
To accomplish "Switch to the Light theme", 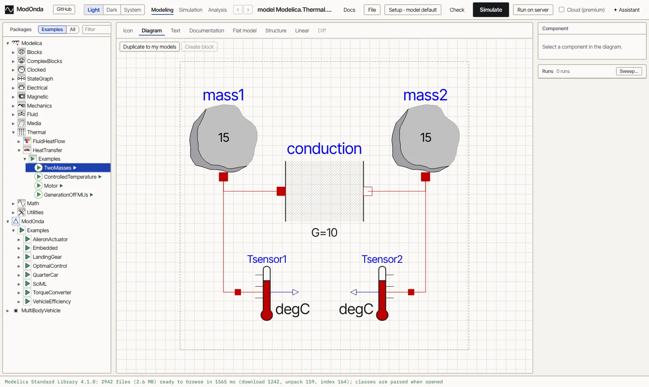I will (94, 10).
